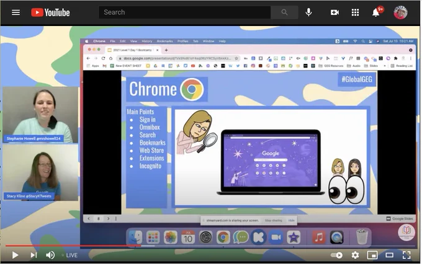Viewport: 422px width, 264px height.
Task: Click the docs.google.com address bar
Action: click(177, 58)
